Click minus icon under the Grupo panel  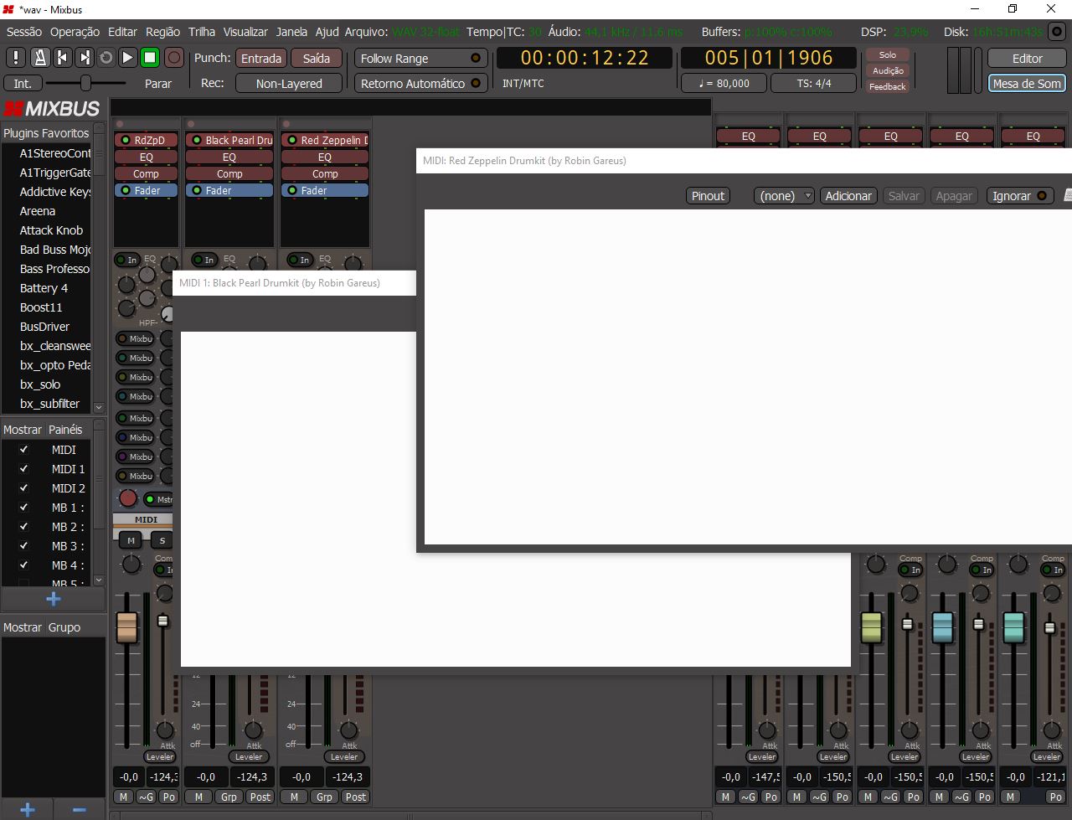click(80, 809)
